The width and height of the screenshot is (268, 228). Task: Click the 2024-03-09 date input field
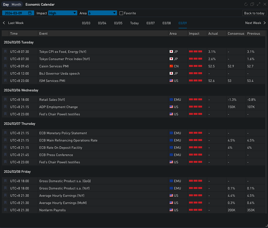point(15,13)
